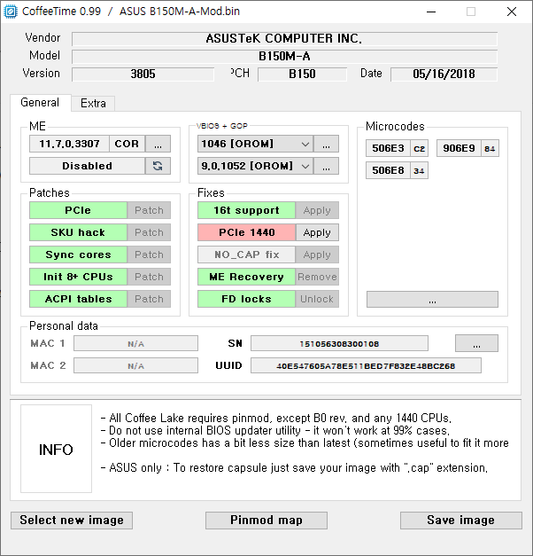Click browse button next to VBIOS 1046
Viewport: 533px width, 556px height.
click(x=326, y=144)
